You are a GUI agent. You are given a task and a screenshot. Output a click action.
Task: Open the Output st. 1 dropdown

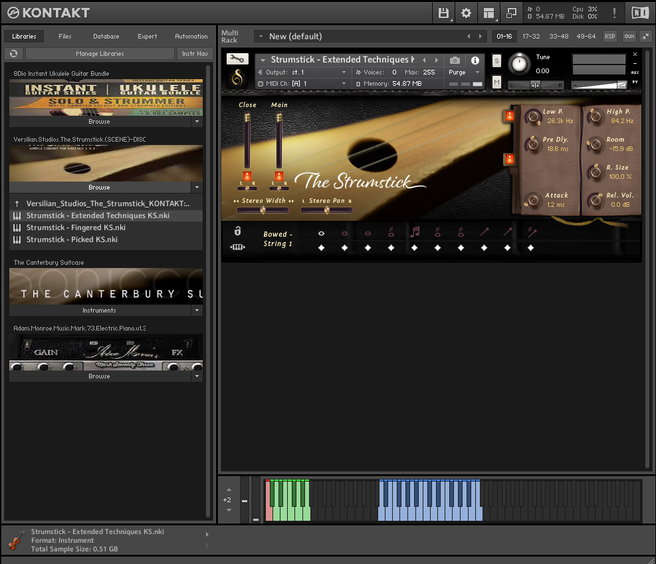point(302,72)
